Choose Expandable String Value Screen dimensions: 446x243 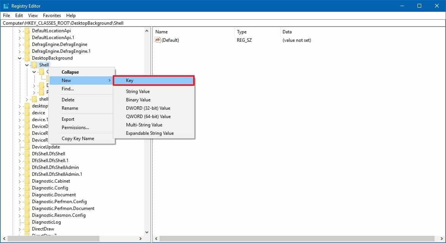click(x=154, y=133)
